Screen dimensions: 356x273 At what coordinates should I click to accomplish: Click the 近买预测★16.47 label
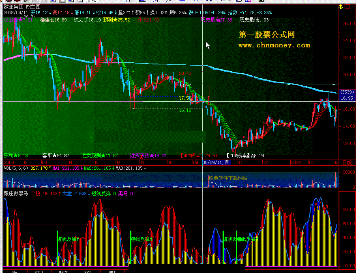pyautogui.click(x=148, y=156)
